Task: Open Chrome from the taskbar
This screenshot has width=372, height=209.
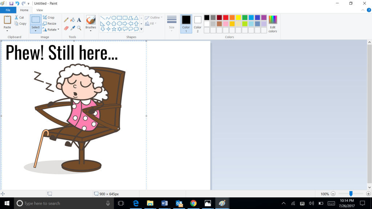Action: [x=193, y=203]
